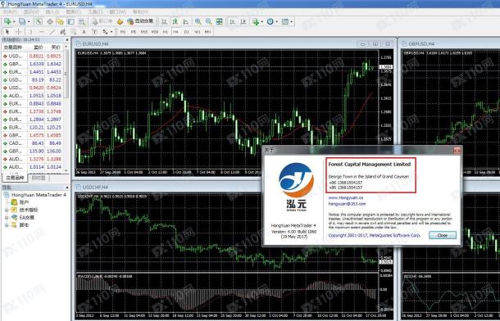Open the Periods clock icon
Screen dimensions: 500x321
[270, 21]
